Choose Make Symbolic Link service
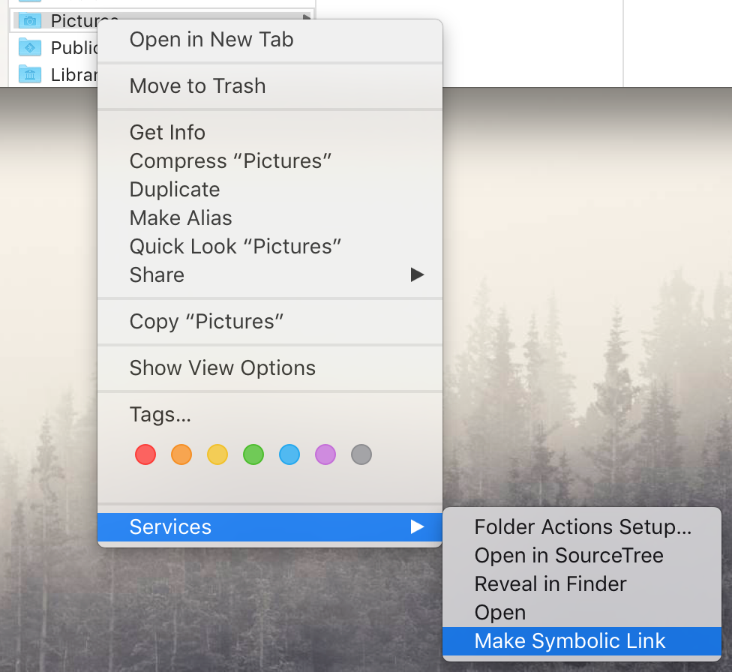The width and height of the screenshot is (732, 672). point(570,641)
